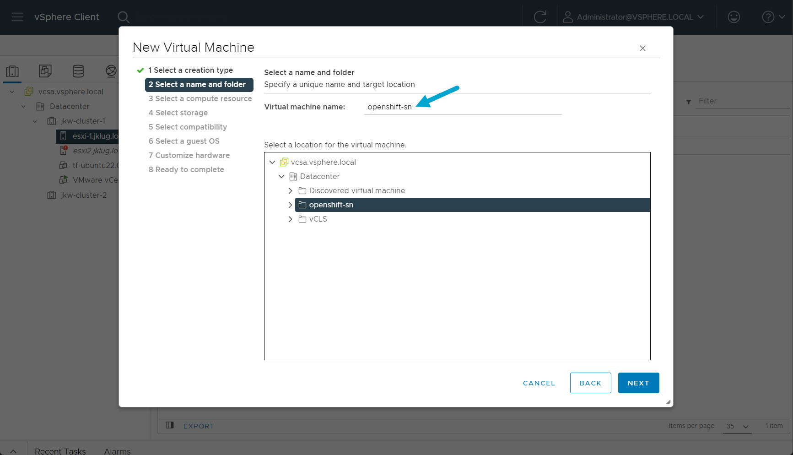Select the vCLS folder as location
This screenshot has width=793, height=455.
[318, 219]
